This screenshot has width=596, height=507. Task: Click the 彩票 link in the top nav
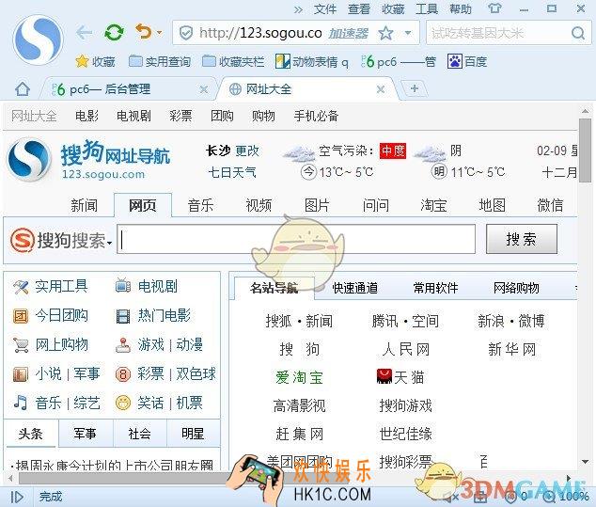180,116
